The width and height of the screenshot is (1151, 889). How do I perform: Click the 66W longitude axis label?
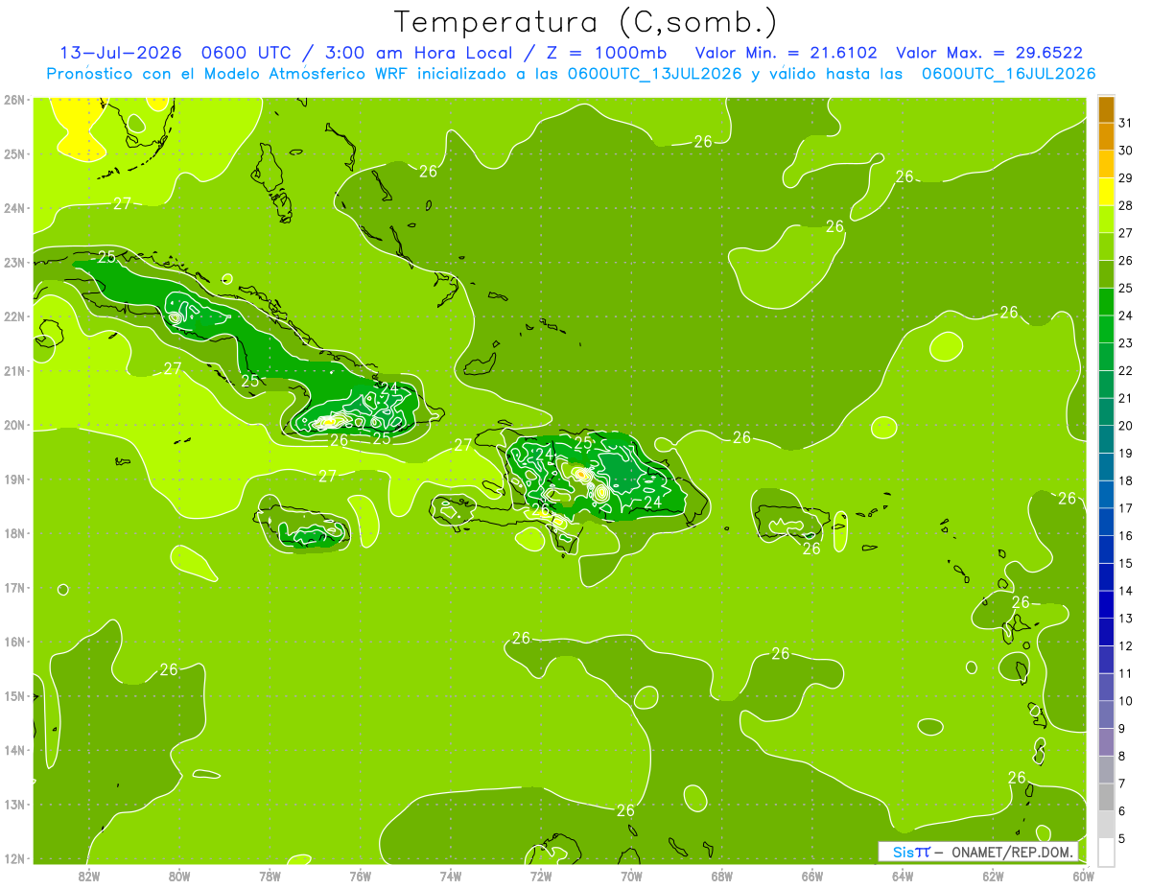coord(812,876)
